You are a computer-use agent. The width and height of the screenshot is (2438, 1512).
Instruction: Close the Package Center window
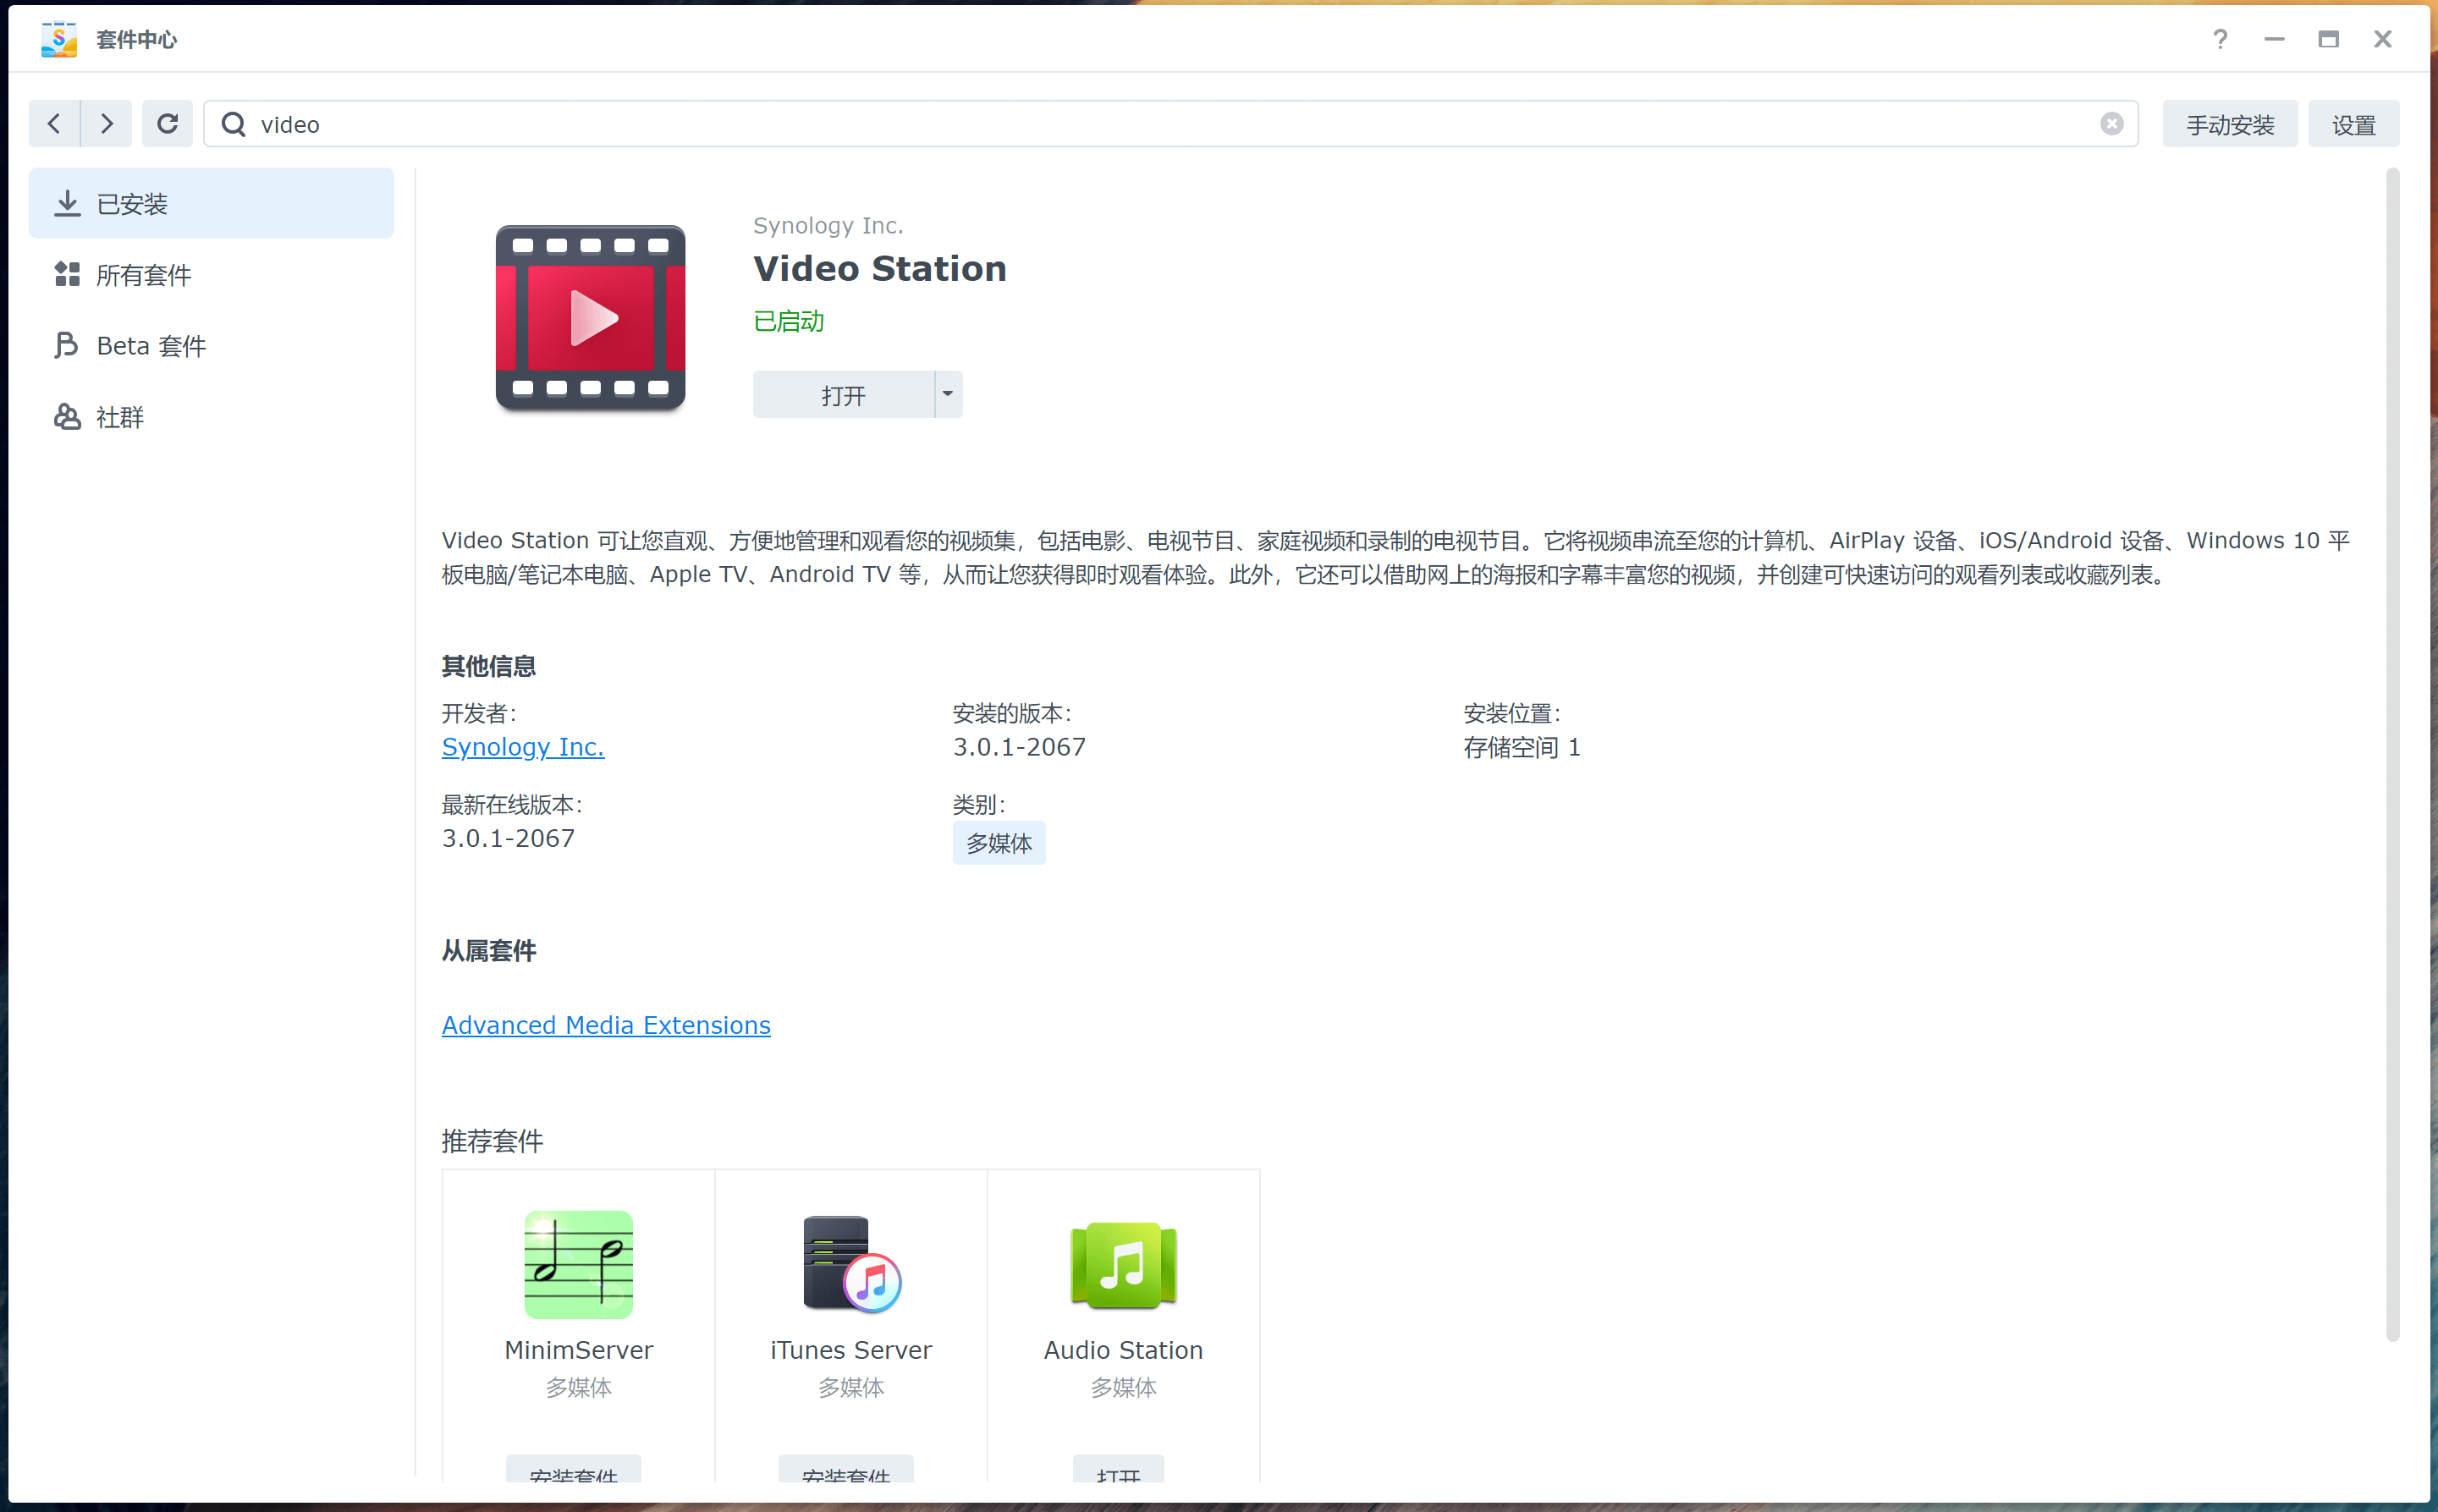2383,39
